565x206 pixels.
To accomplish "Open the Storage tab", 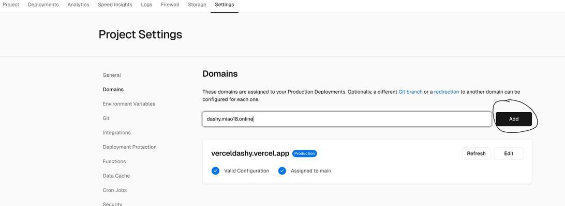I will click(197, 5).
